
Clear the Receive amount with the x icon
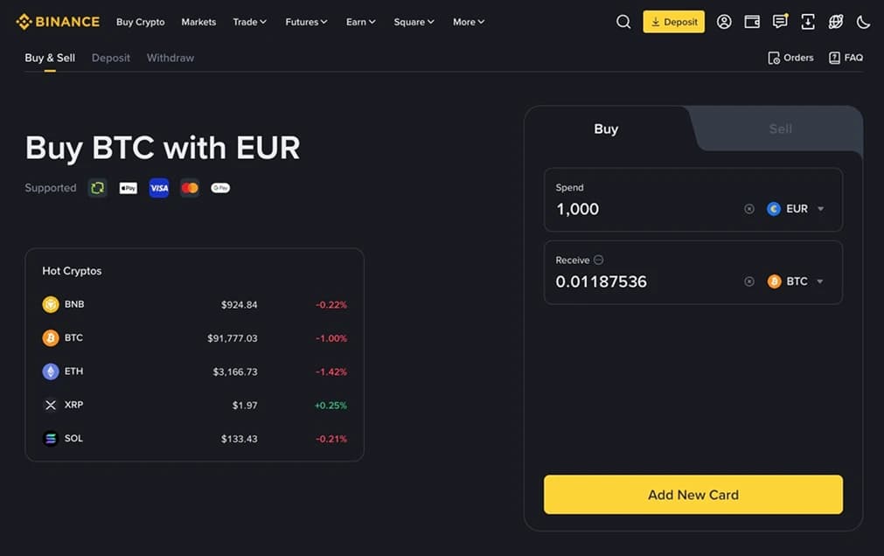748,281
